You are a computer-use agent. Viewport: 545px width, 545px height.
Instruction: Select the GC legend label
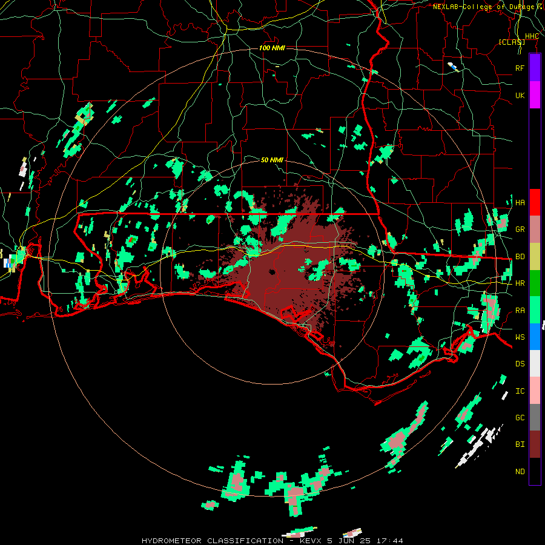coord(520,417)
